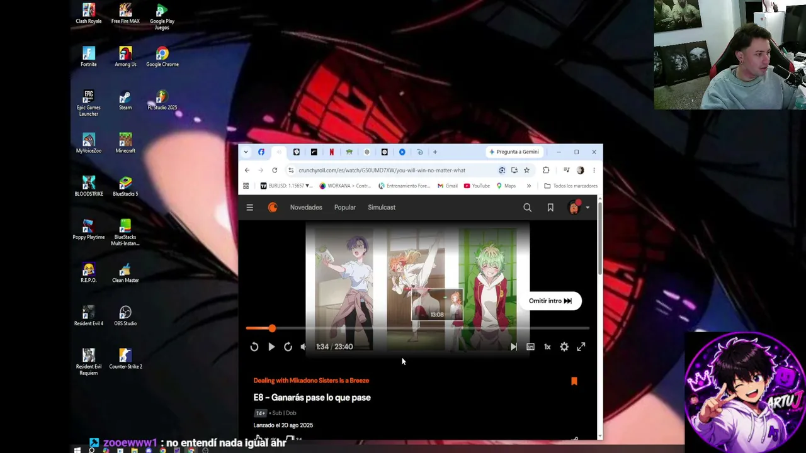Select the Minecraft desktop icon
The width and height of the screenshot is (806, 453).
click(x=125, y=143)
